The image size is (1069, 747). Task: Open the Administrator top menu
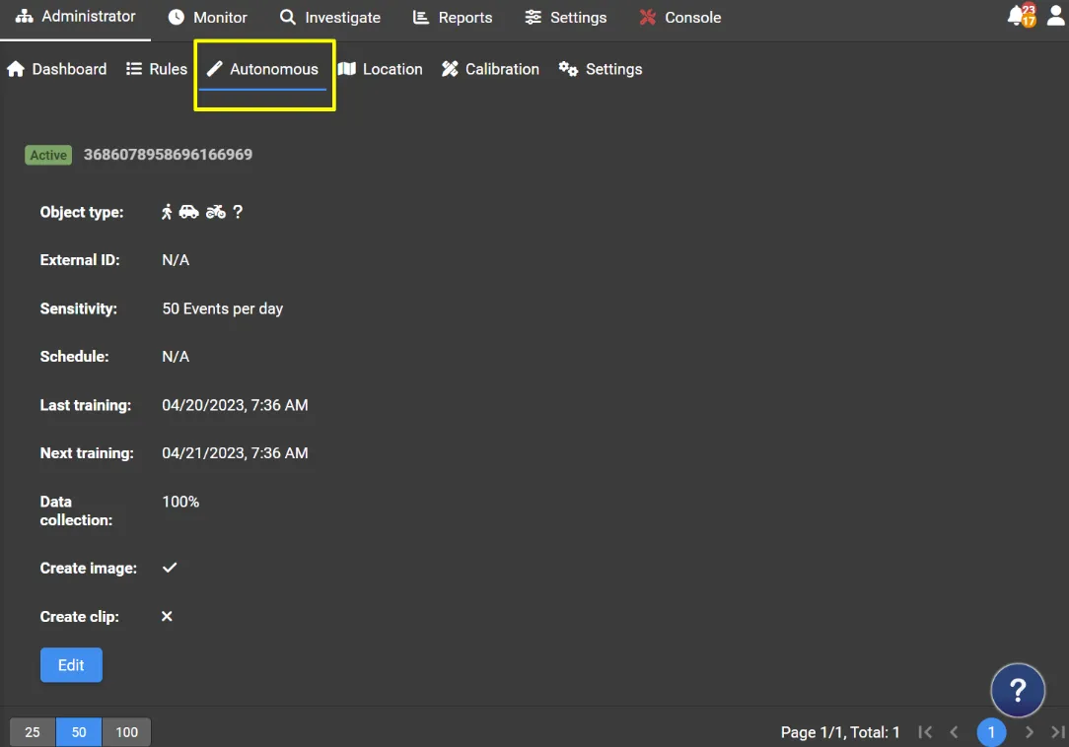pyautogui.click(x=75, y=17)
